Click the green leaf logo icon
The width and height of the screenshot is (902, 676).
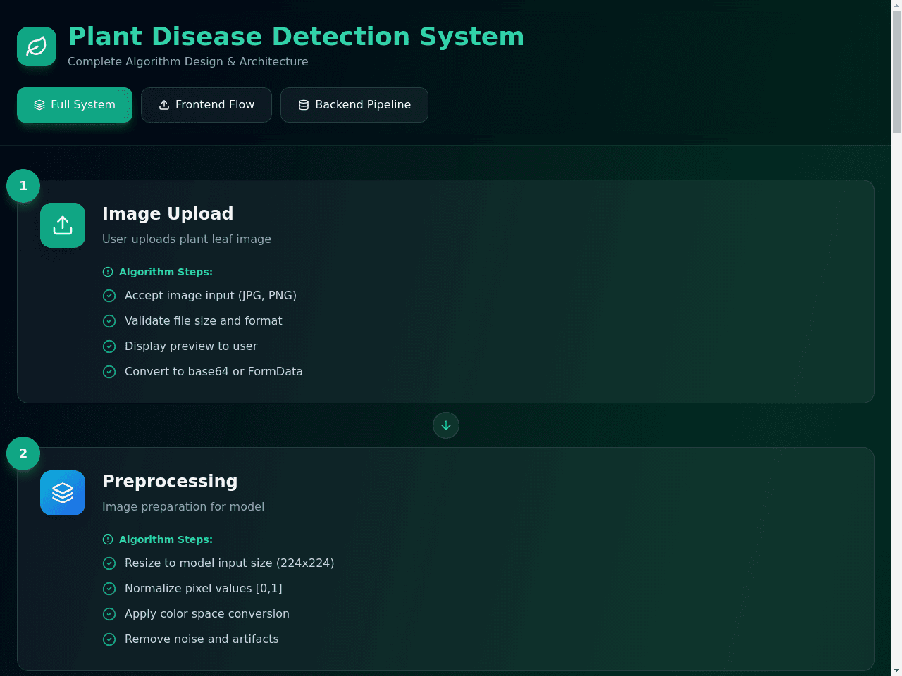(x=37, y=46)
